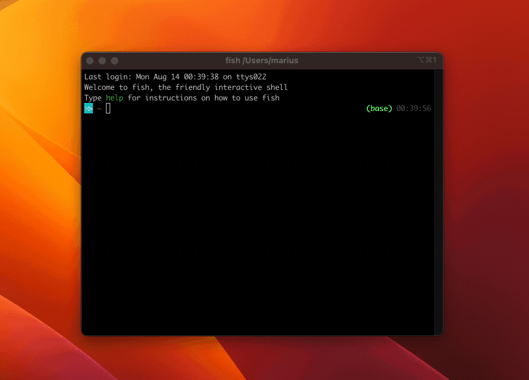Click the tilde directory symbol in the prompt
The image size is (529, 380).
point(99,109)
